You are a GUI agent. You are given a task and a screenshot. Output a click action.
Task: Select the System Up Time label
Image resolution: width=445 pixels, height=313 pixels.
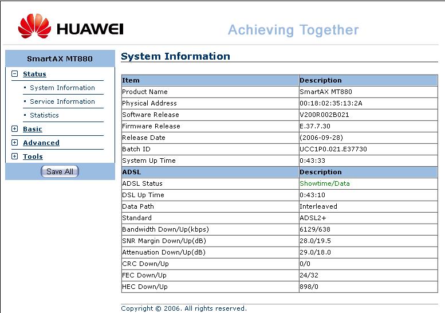149,161
